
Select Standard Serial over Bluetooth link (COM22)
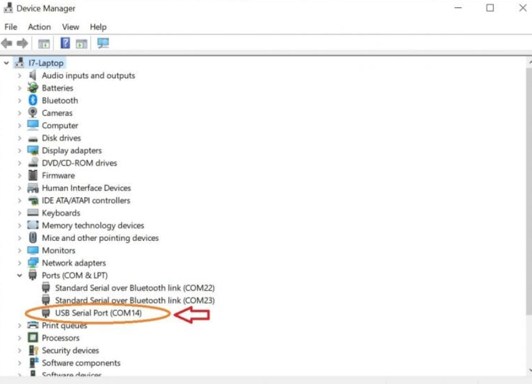pos(134,288)
